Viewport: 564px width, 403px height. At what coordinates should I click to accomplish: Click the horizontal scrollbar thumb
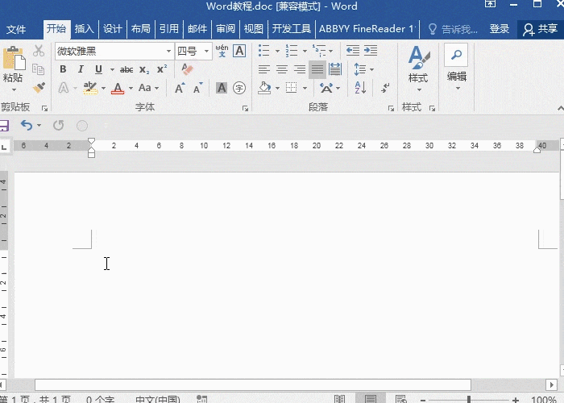[x=253, y=384]
